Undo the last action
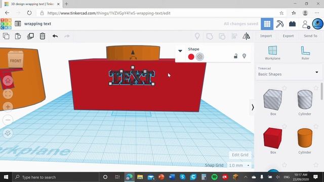The width and height of the screenshot is (324, 182). pyautogui.click(x=55, y=36)
